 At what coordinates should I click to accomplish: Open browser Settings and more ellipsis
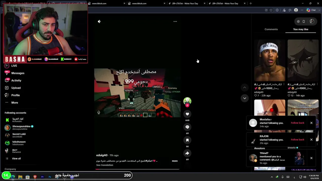(x=302, y=10)
